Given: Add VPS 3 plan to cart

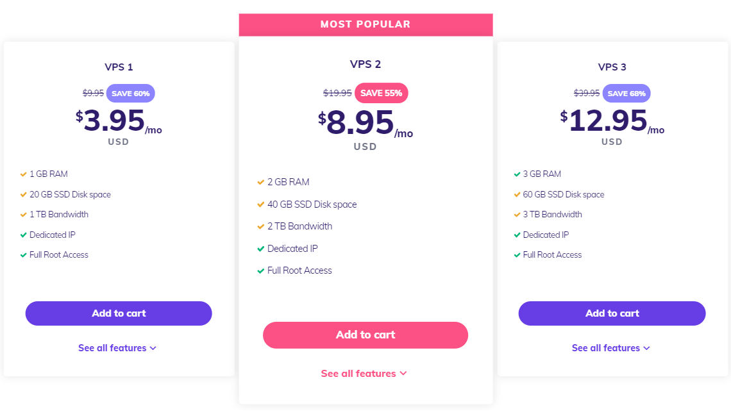Looking at the screenshot, I should 612,313.
